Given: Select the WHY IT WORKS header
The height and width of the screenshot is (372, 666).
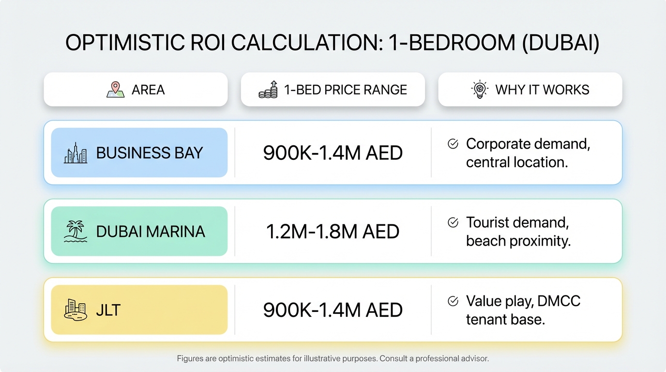Looking at the screenshot, I should pyautogui.click(x=530, y=90).
